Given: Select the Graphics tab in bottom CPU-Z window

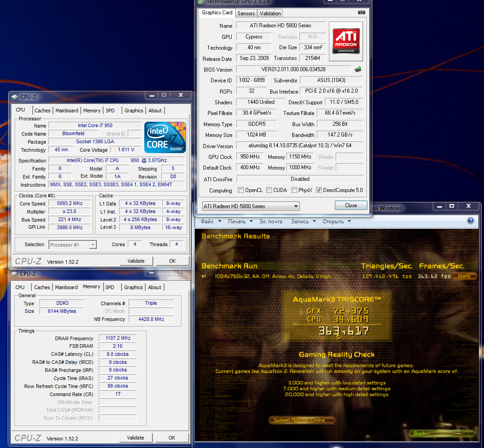Looking at the screenshot, I should 134,287.
